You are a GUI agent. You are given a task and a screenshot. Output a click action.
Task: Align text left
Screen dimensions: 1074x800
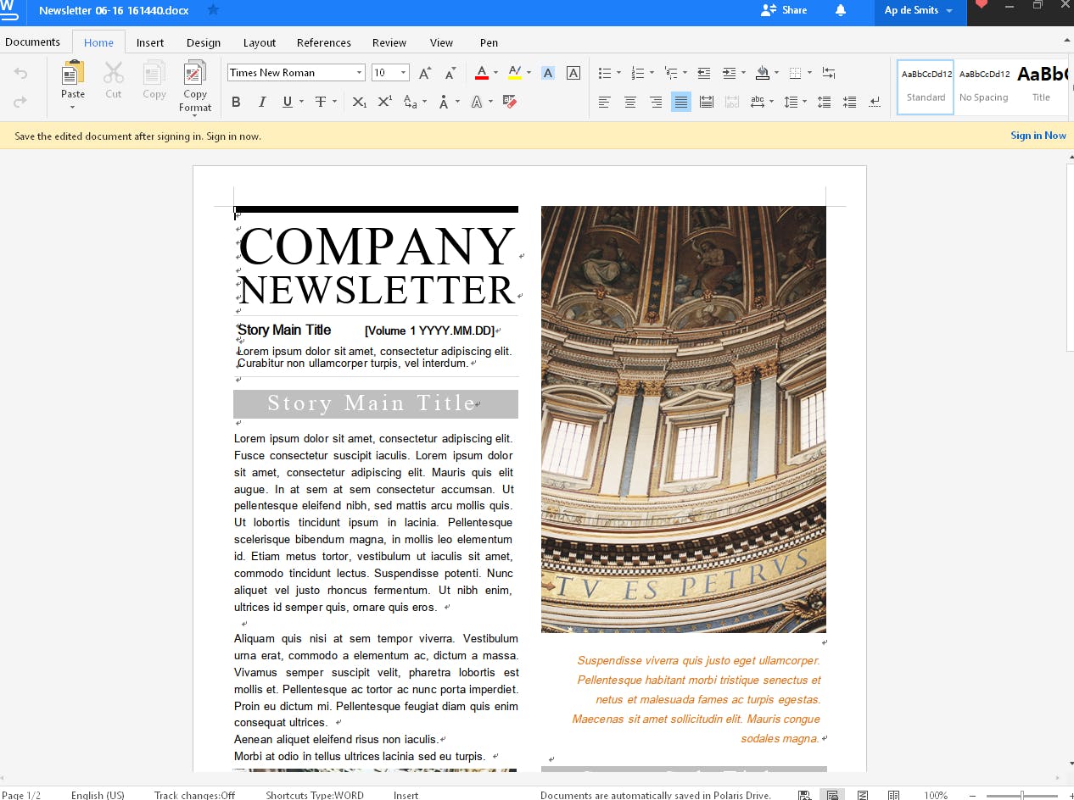[x=604, y=102]
